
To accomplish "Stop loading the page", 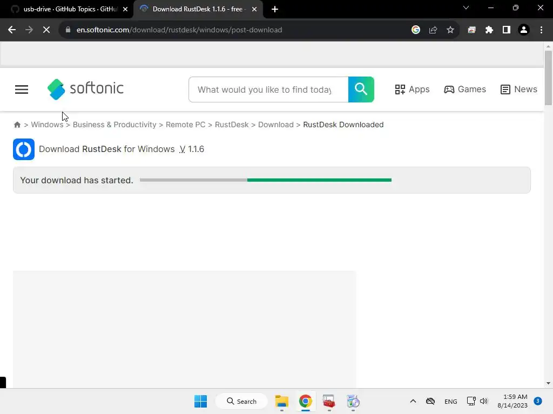I will (46, 30).
